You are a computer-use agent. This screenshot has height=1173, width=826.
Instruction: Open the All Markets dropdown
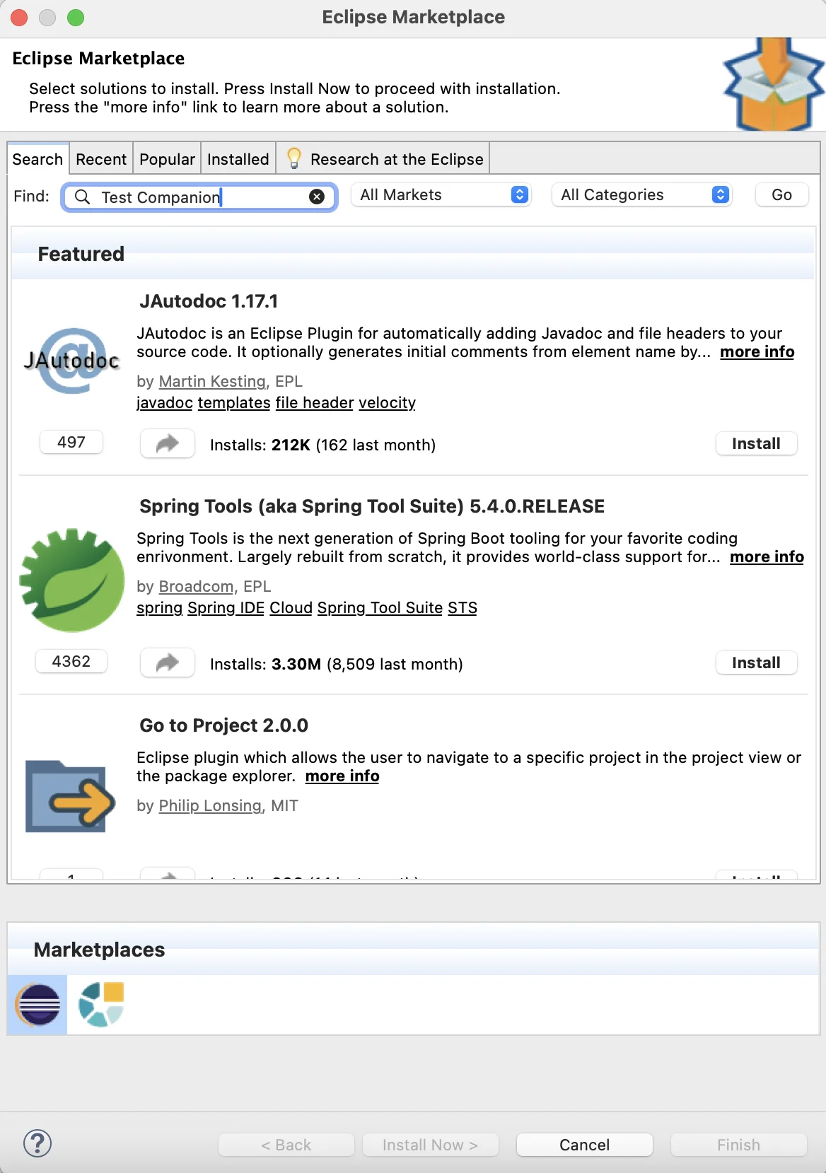coord(441,195)
